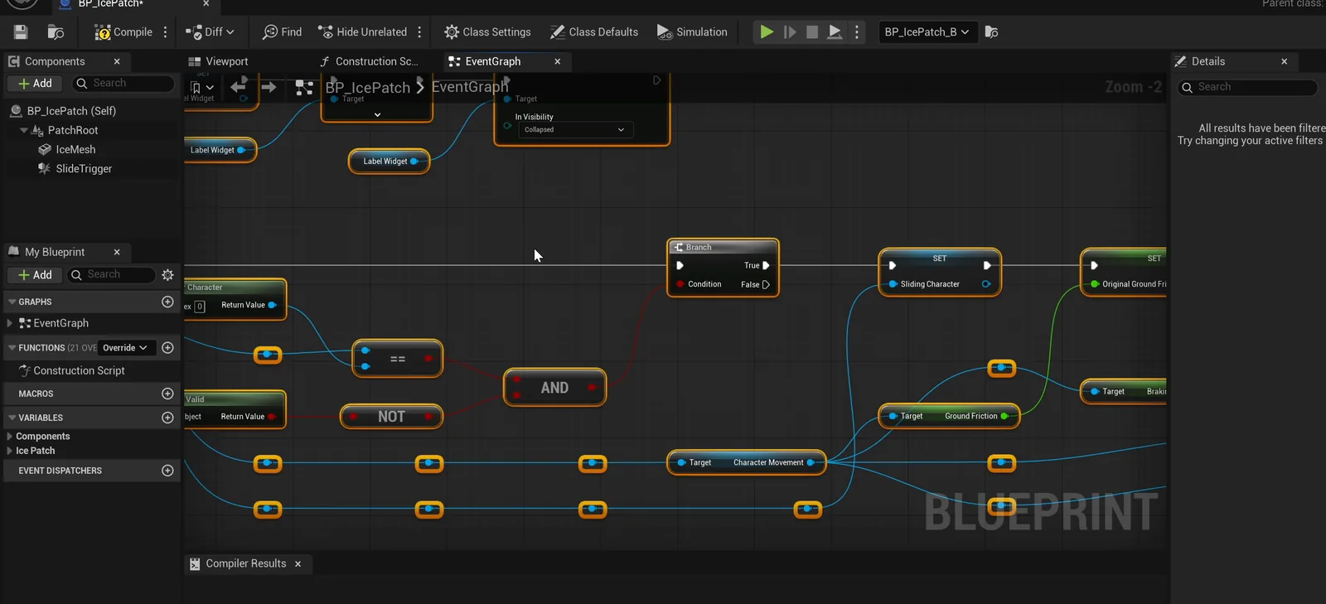Open Compile options three-dot menu
1326x604 pixels.
[x=166, y=32]
